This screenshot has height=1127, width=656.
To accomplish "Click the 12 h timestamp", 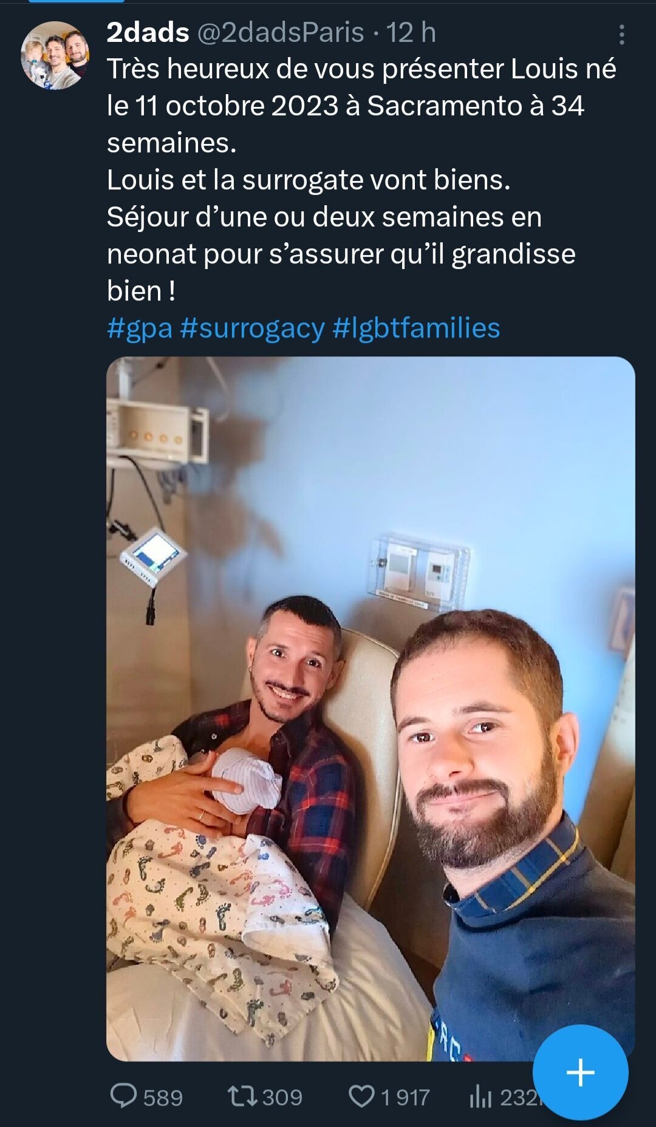I will (x=411, y=33).
